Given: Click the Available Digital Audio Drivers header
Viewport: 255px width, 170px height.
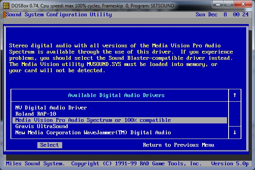Looking at the screenshot, I should coord(116,95).
